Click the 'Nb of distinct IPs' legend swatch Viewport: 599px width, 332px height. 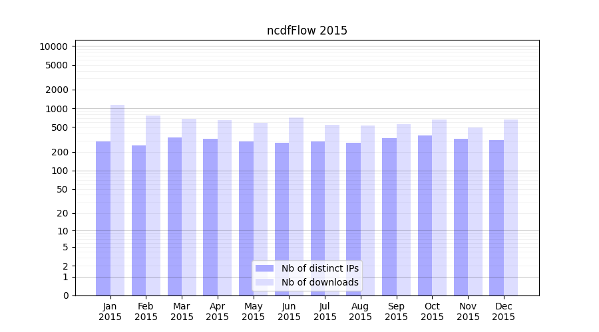tap(264, 268)
